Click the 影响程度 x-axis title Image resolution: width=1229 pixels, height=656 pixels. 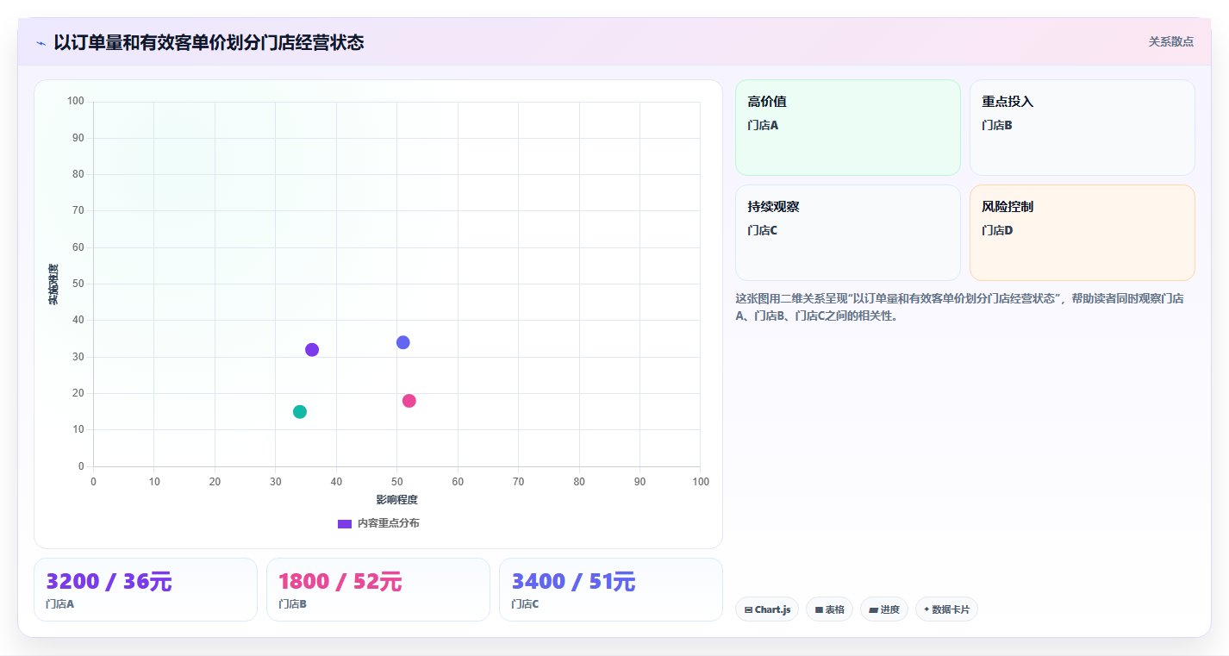(396, 500)
